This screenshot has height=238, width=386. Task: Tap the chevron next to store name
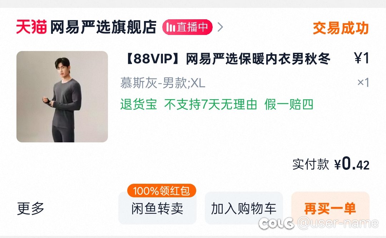220,27
